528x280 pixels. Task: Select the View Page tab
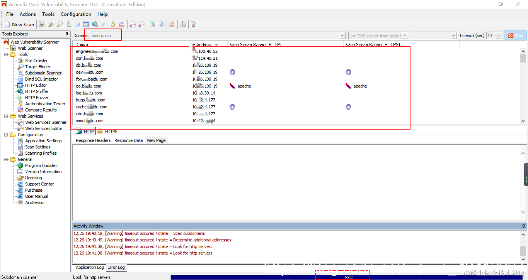[x=156, y=140]
